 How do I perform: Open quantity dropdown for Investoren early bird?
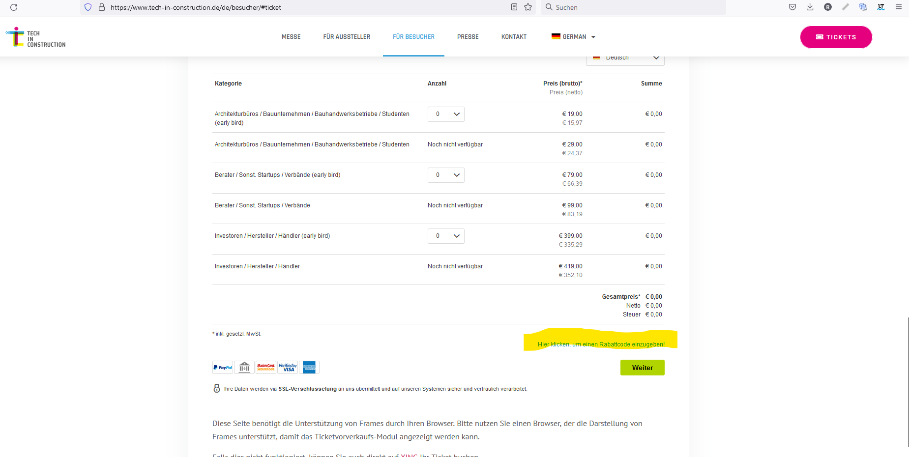(446, 236)
